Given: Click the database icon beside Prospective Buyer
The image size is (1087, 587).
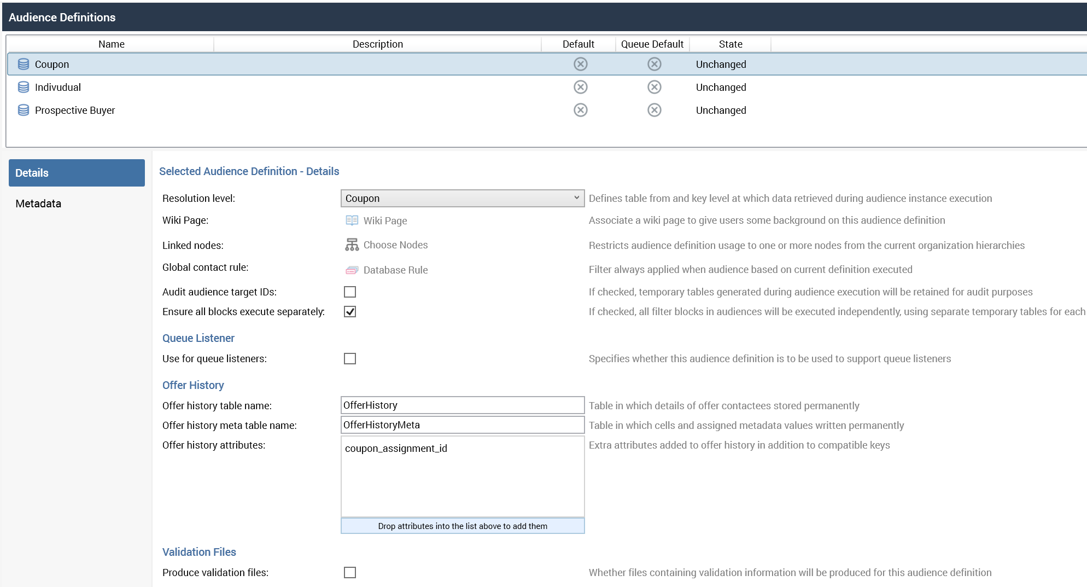Looking at the screenshot, I should tap(24, 110).
